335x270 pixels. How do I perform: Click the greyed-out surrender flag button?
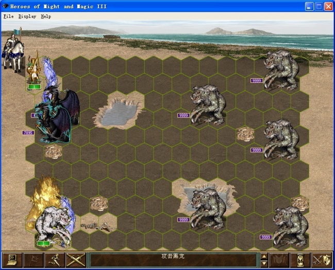click(33, 260)
